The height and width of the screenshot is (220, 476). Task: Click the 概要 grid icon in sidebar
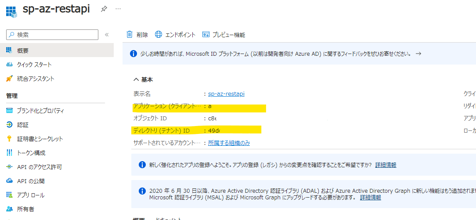click(9, 50)
